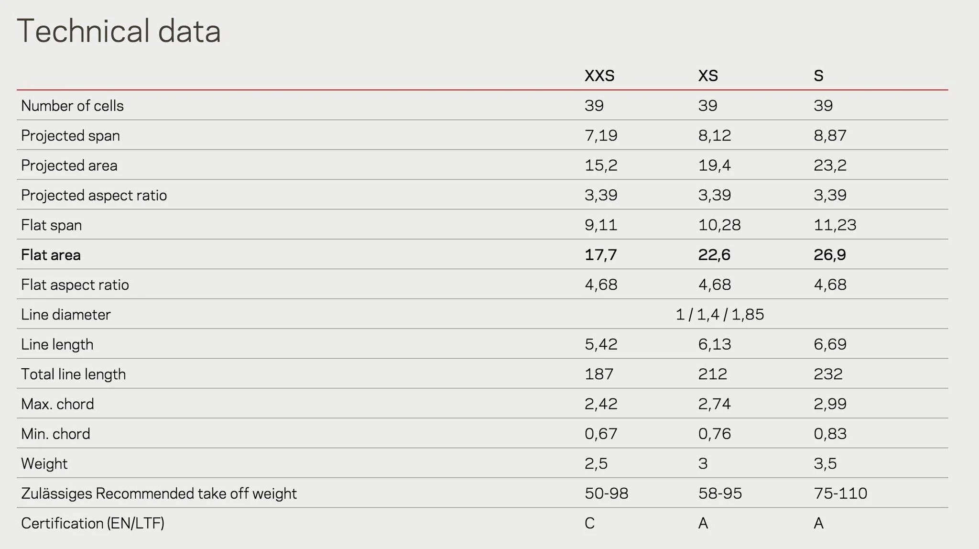The width and height of the screenshot is (979, 549).
Task: Click the Certification (EN/LTF) row label
Action: click(x=93, y=523)
